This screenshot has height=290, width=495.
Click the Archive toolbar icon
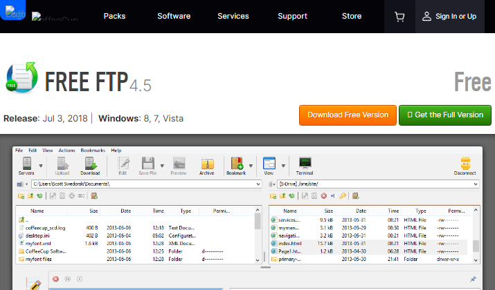207,166
